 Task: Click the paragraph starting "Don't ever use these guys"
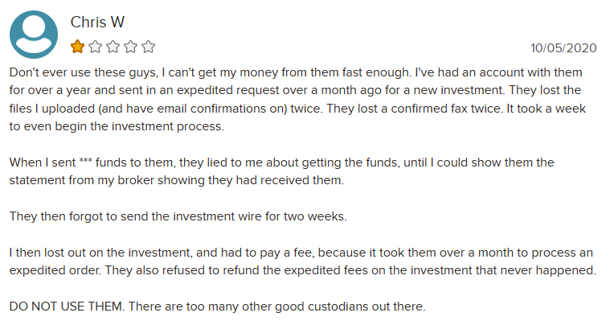(297, 99)
